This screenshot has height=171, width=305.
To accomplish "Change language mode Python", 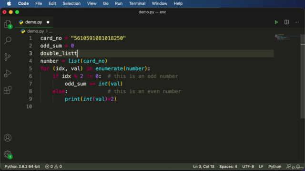I will click(274, 167).
